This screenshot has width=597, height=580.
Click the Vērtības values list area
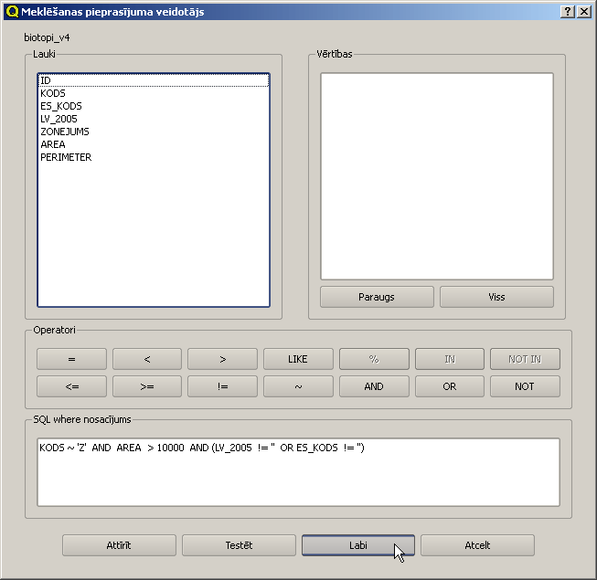(x=437, y=176)
